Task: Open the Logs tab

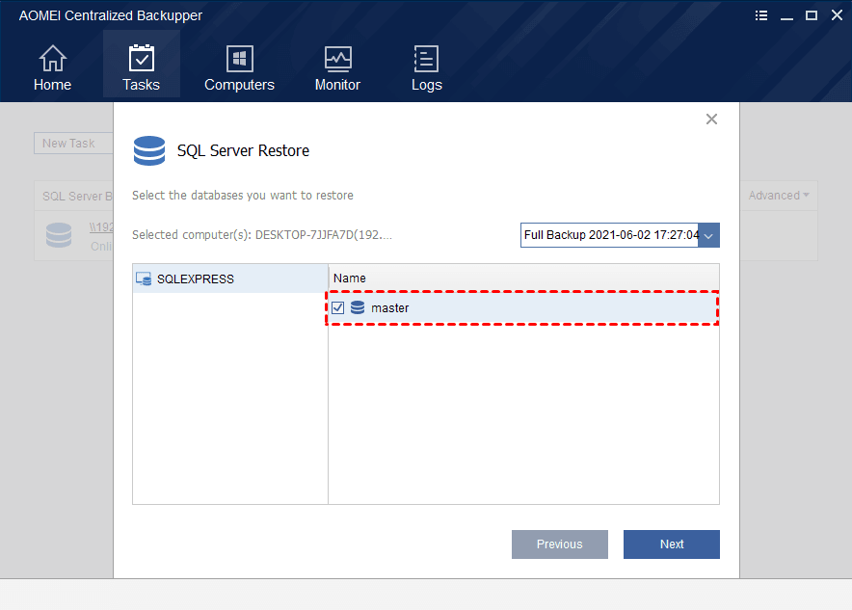Action: pyautogui.click(x=427, y=67)
